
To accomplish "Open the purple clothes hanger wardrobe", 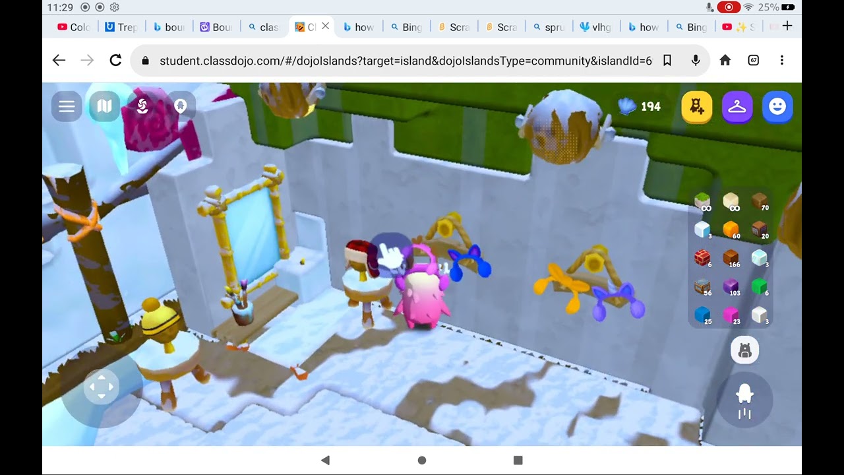I will pyautogui.click(x=737, y=106).
